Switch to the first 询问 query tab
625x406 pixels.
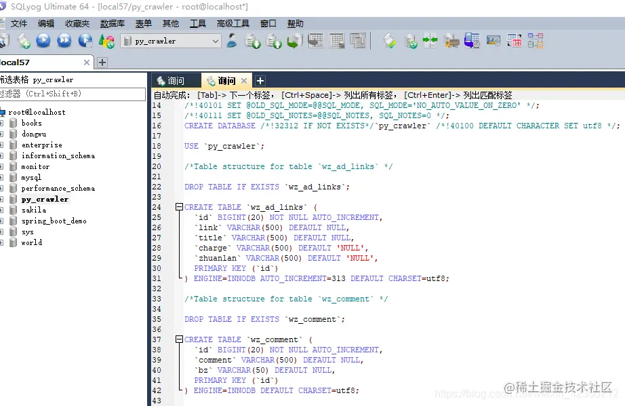tap(176, 81)
